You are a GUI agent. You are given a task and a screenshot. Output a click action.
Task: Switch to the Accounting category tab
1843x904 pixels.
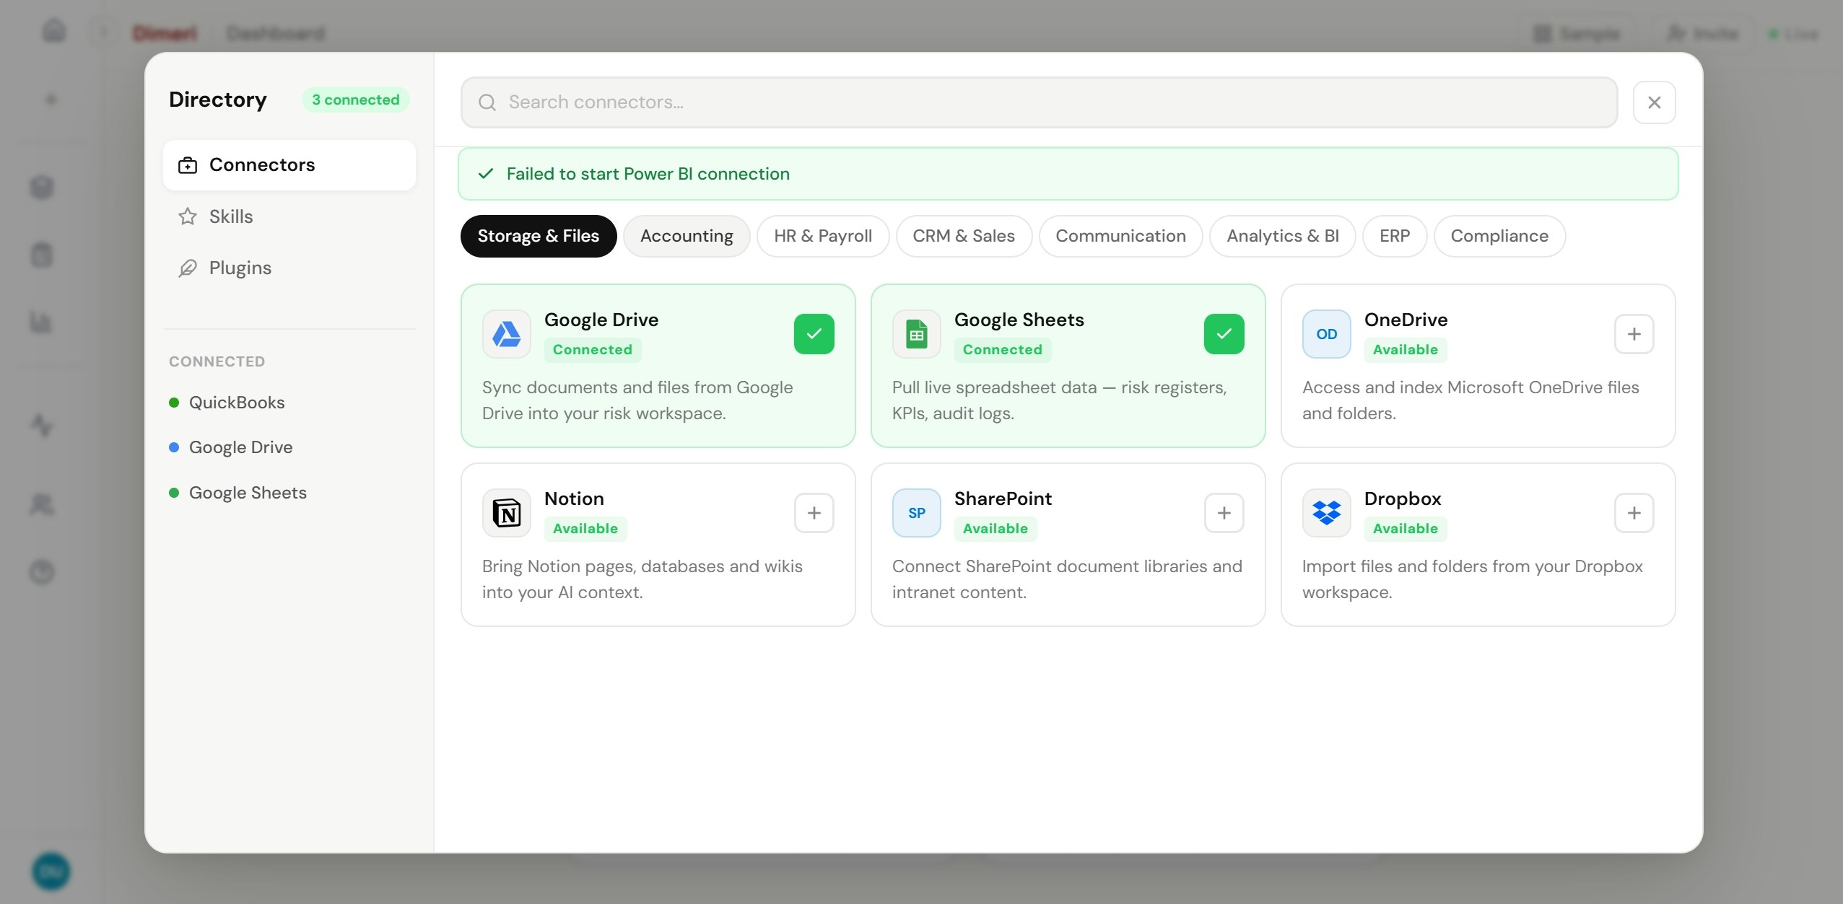[686, 236]
